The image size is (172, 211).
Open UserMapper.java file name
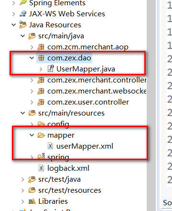[x=86, y=69]
